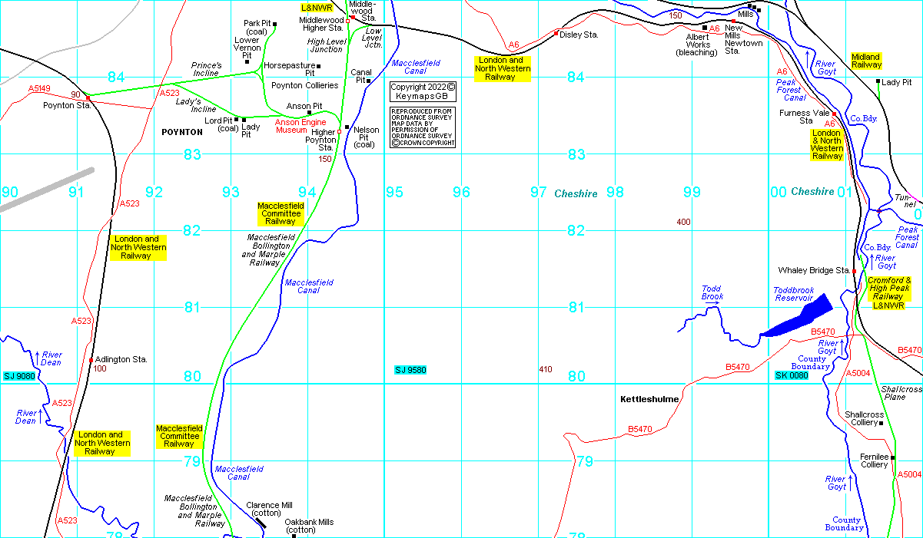923x538 pixels.
Task: Select the Adlington Sta. station marker
Action: click(x=91, y=360)
